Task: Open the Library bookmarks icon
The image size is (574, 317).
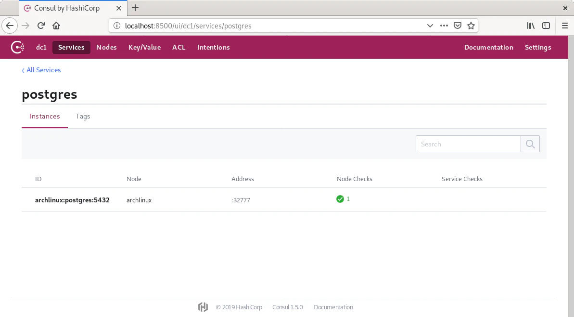Action: click(531, 26)
